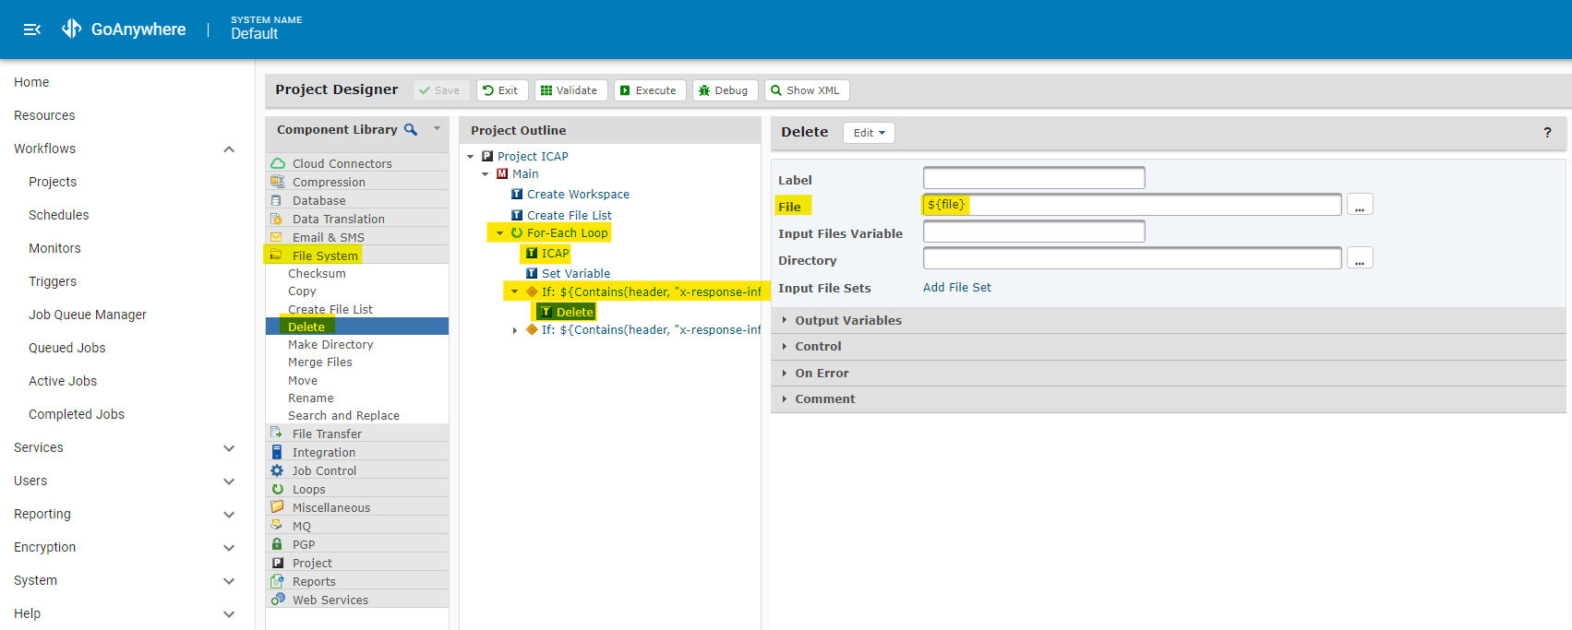Open the PGP category
Image resolution: width=1572 pixels, height=630 pixels.
357,544
